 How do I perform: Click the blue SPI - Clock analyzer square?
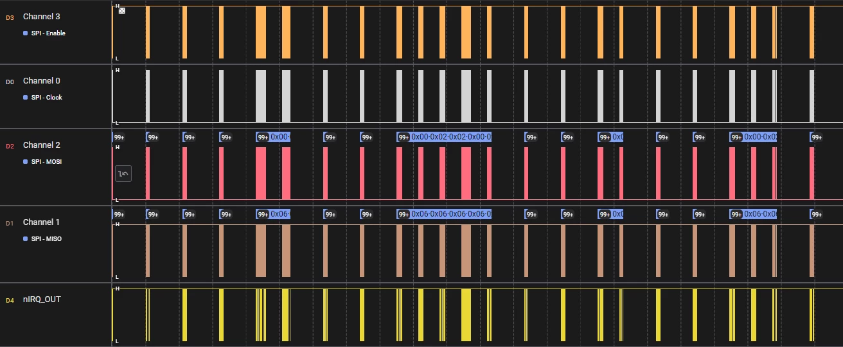click(25, 98)
